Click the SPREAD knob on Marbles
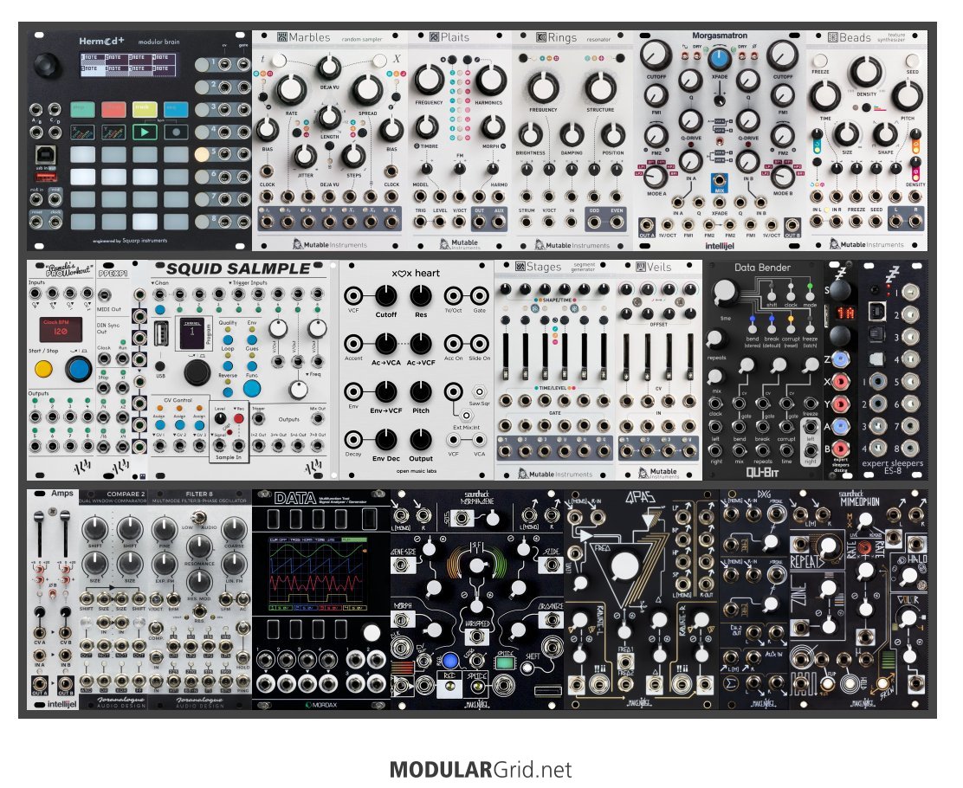The width and height of the screenshot is (963, 788). tap(367, 90)
